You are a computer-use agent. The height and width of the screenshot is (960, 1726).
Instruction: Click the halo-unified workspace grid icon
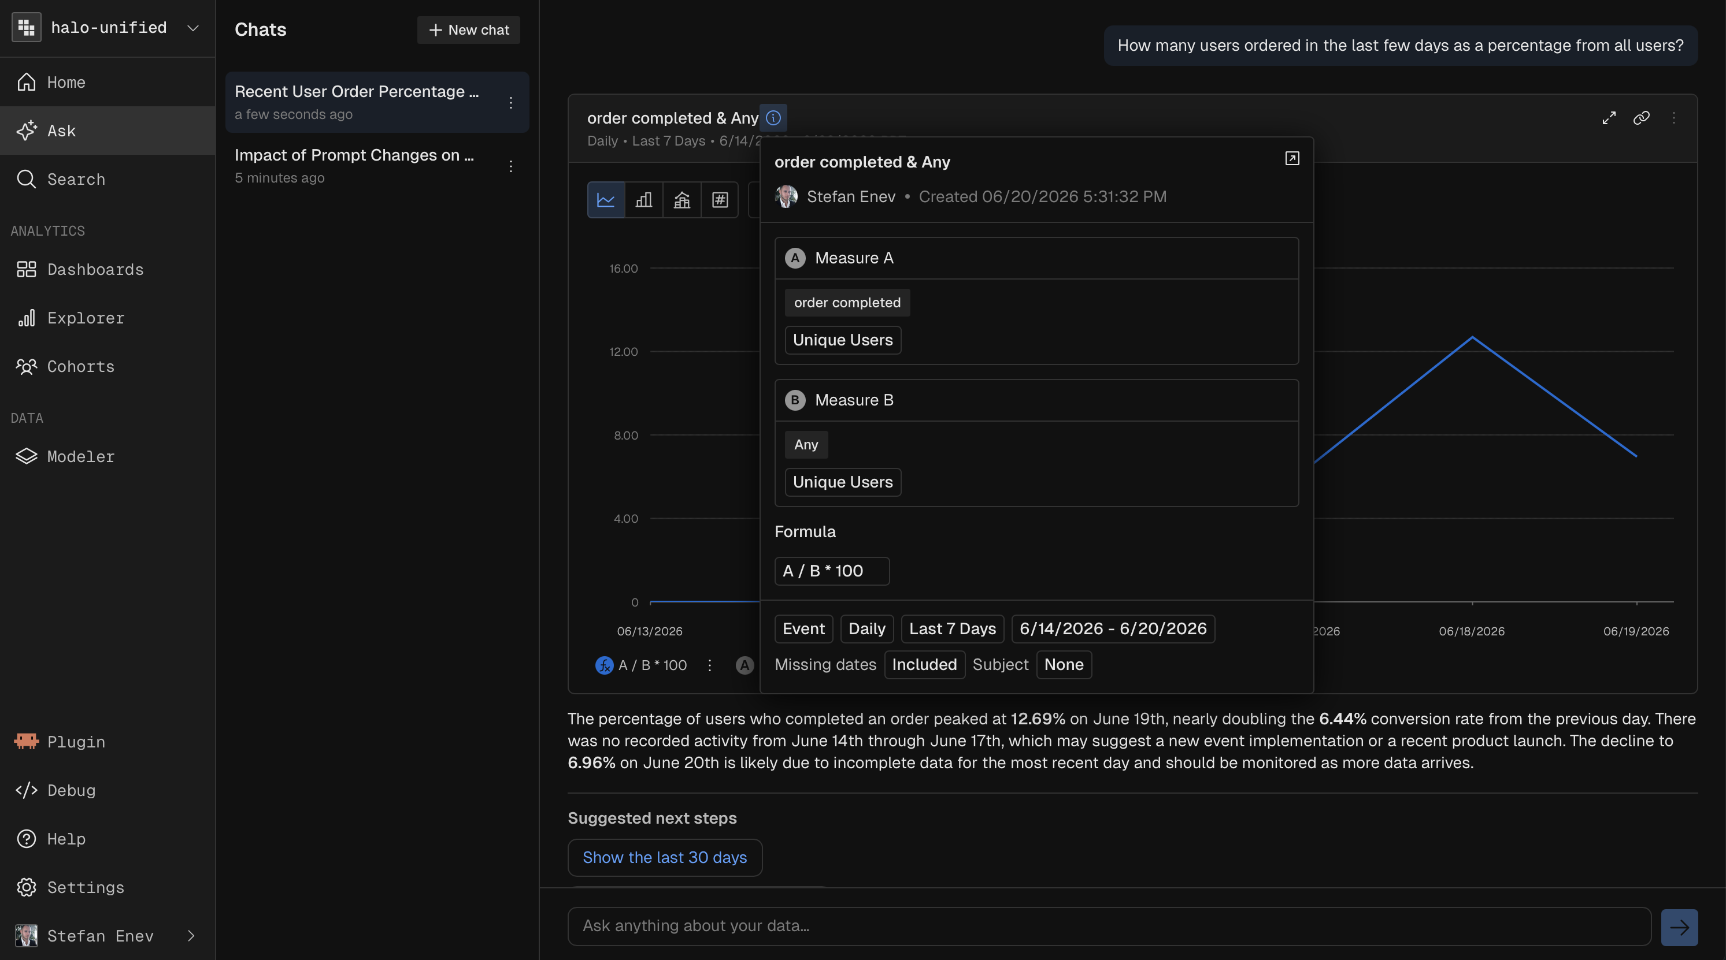tap(26, 28)
